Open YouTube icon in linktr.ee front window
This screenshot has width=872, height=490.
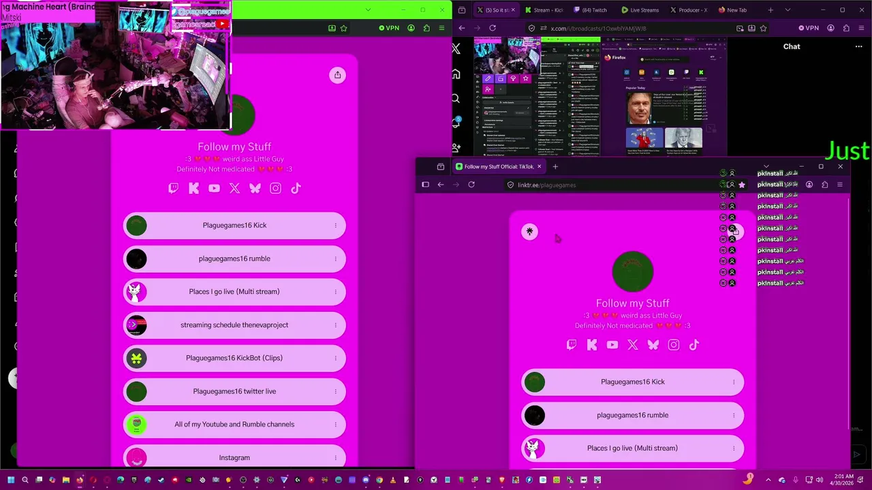click(x=612, y=345)
